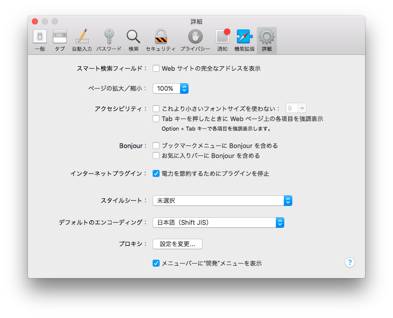Uncheck 電力を節約するためにプラグインを停止
The width and height of the screenshot is (393, 318).
pyautogui.click(x=156, y=173)
